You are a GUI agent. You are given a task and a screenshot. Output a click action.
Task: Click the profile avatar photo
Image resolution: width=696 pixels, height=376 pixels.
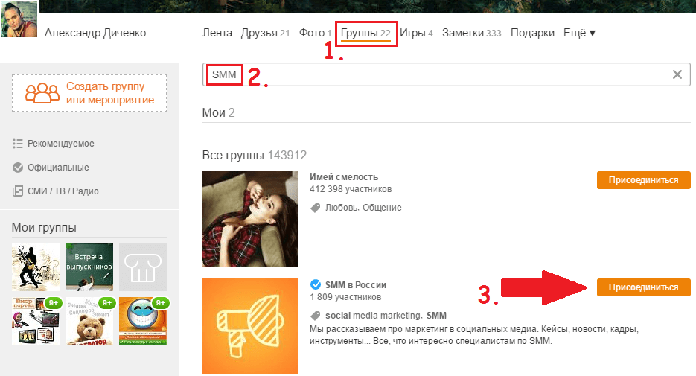[19, 19]
